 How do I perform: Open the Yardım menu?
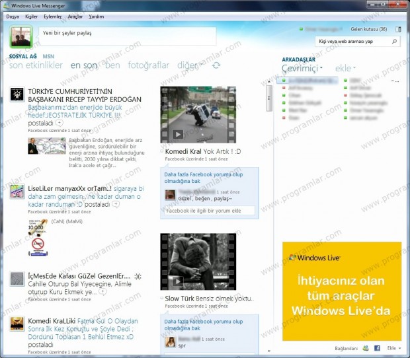[97, 17]
